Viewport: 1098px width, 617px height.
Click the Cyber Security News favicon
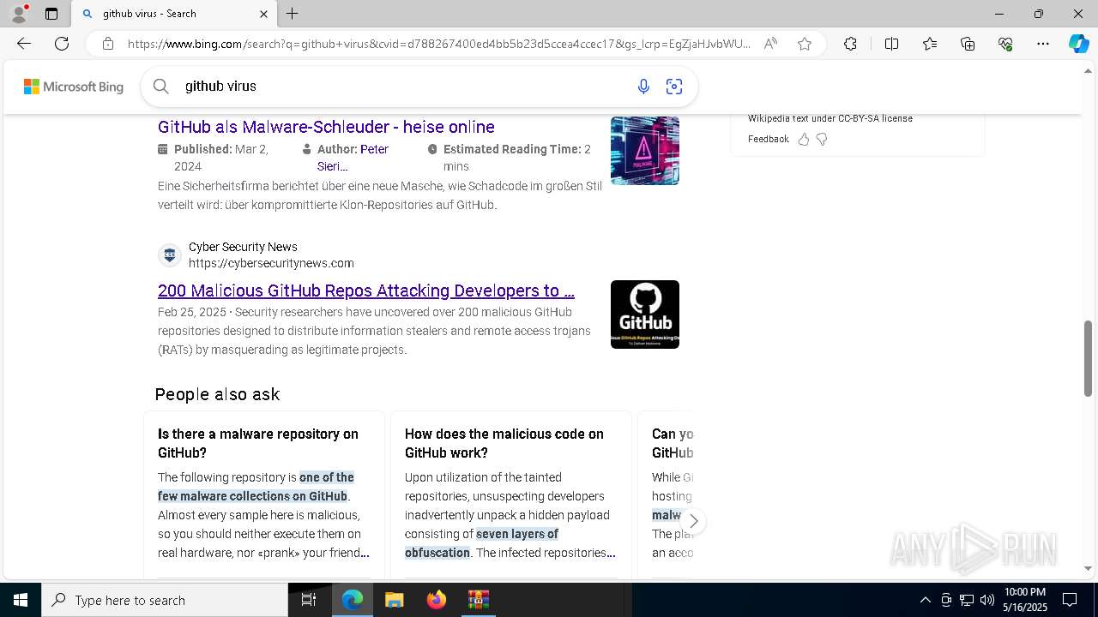click(x=170, y=255)
